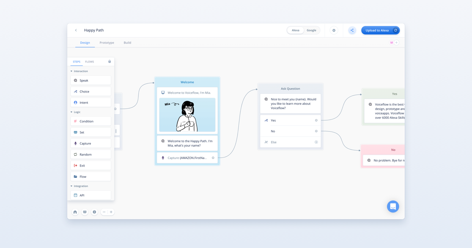Image resolution: width=472 pixels, height=248 pixels.
Task: Click the info icon in the bottom toolbar
Action: click(x=94, y=212)
